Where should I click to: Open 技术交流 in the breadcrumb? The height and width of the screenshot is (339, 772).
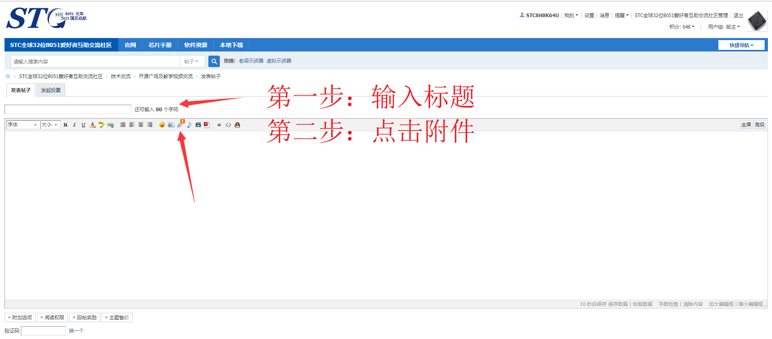(121, 76)
